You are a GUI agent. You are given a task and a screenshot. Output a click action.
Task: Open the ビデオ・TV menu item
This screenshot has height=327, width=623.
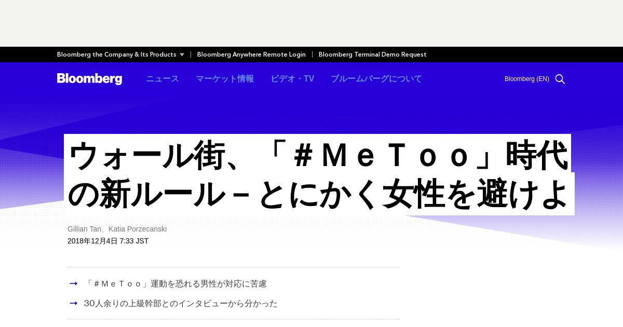pos(292,79)
